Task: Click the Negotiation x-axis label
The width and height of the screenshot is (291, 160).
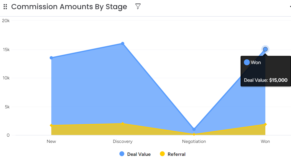Action: [x=194, y=141]
